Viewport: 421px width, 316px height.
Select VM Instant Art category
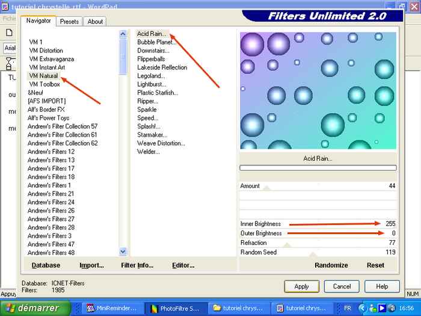(x=47, y=67)
